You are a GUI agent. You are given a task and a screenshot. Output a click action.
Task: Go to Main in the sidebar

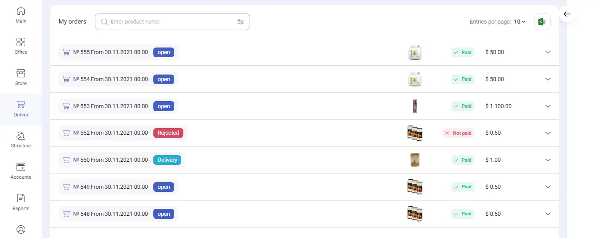[20, 15]
